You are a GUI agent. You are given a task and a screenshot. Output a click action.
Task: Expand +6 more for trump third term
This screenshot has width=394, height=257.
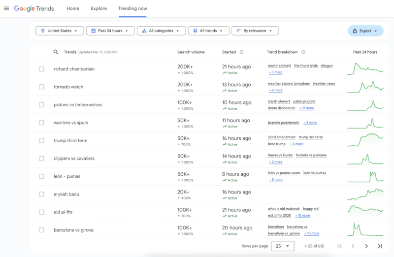point(296,144)
